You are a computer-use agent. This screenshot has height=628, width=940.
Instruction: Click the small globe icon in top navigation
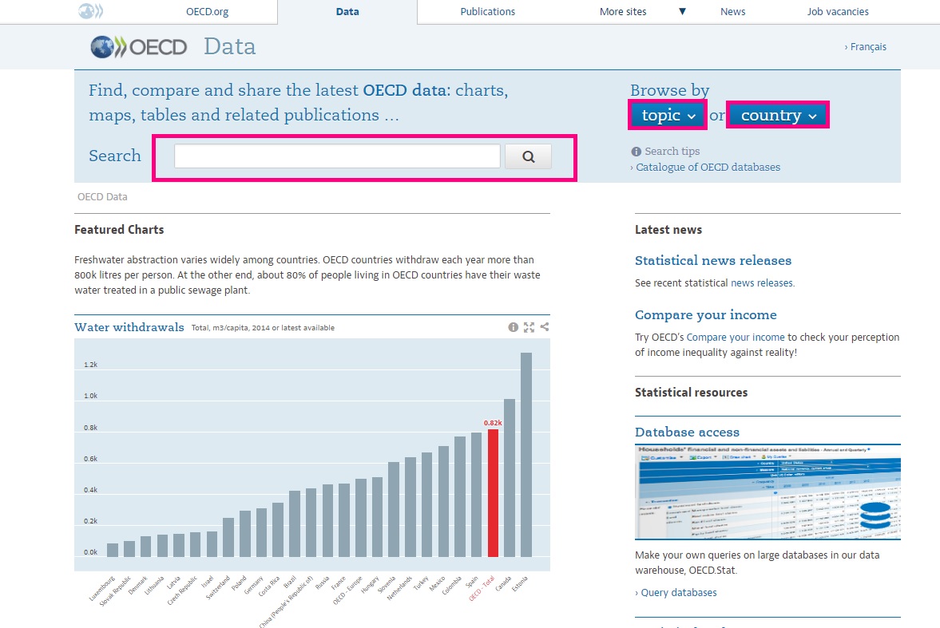[x=90, y=11]
